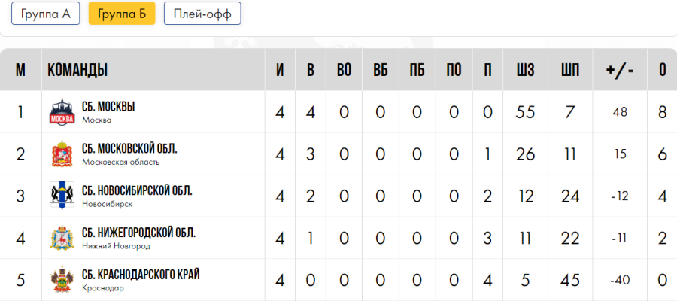Click the Moscow team logo icon
The image size is (677, 301).
[x=62, y=112]
